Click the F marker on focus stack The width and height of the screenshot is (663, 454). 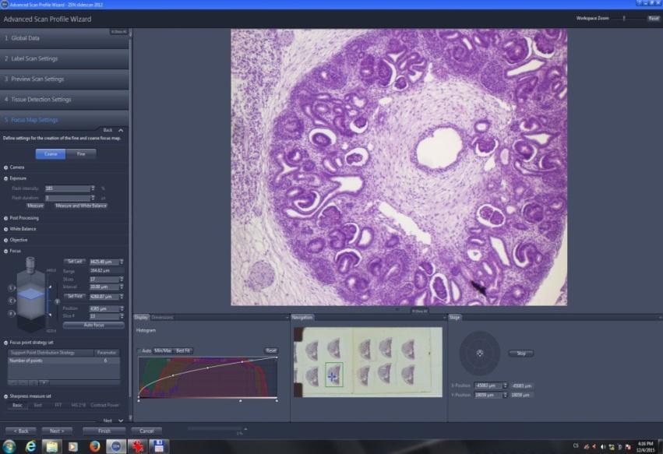tap(12, 314)
